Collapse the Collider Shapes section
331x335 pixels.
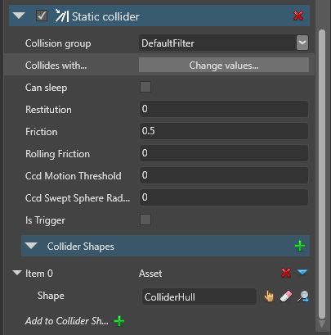click(x=31, y=246)
